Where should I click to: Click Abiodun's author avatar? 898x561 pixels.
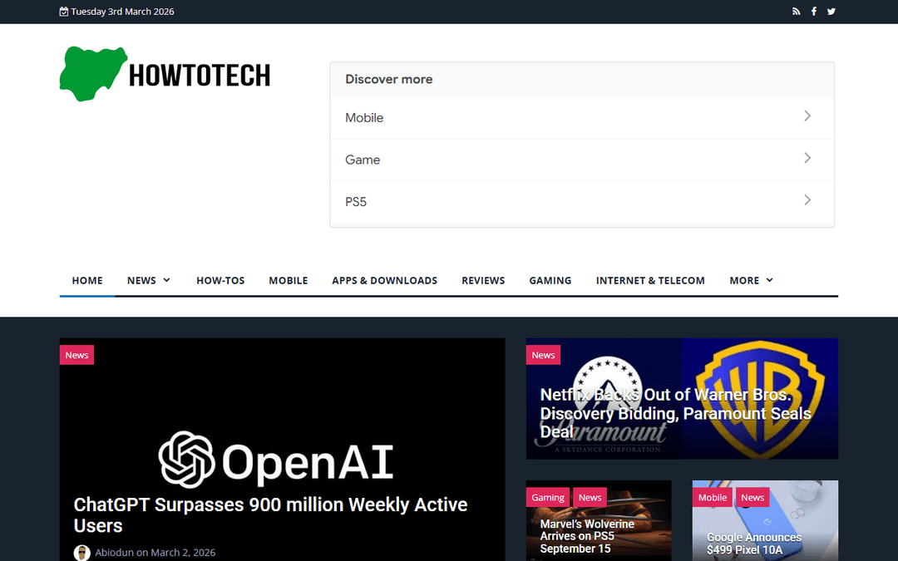(x=81, y=553)
